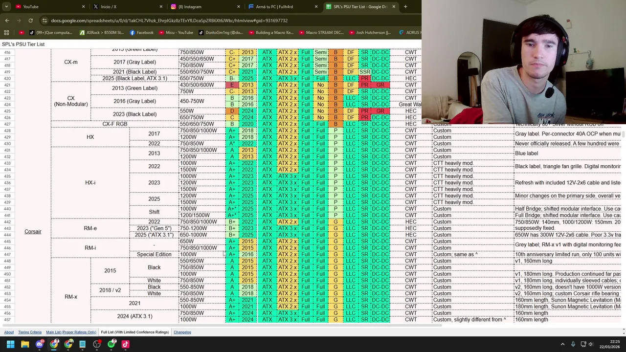Select the Special Edition cell
This screenshot has width=626, height=352.
click(x=154, y=255)
